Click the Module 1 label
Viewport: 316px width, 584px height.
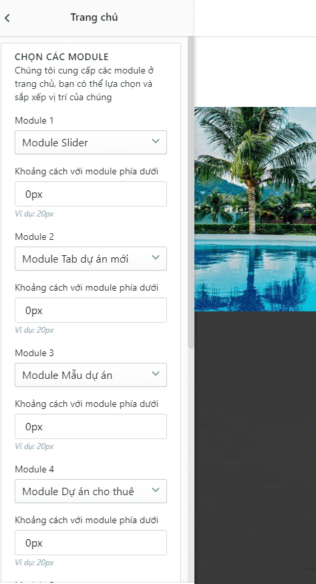coord(34,120)
